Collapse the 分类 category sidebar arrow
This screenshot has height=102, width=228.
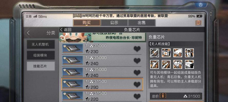point(28,33)
